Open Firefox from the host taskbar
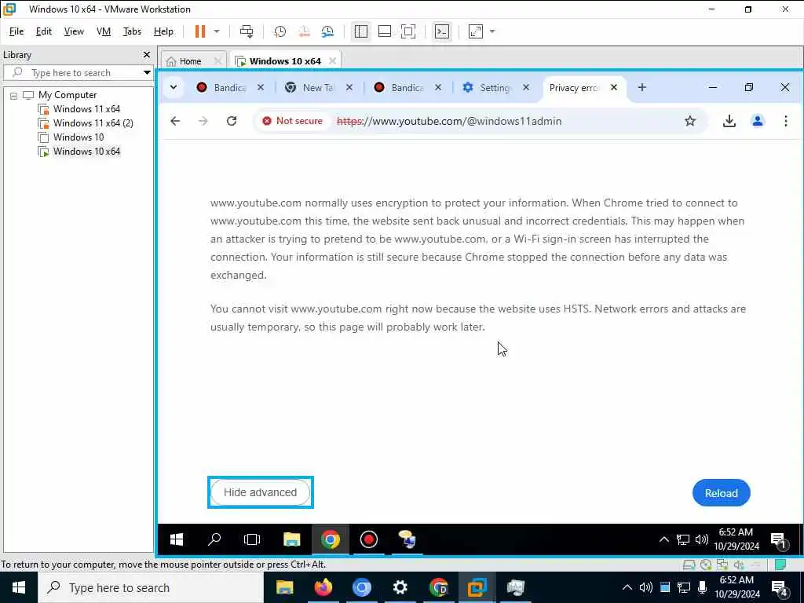 tap(323, 587)
